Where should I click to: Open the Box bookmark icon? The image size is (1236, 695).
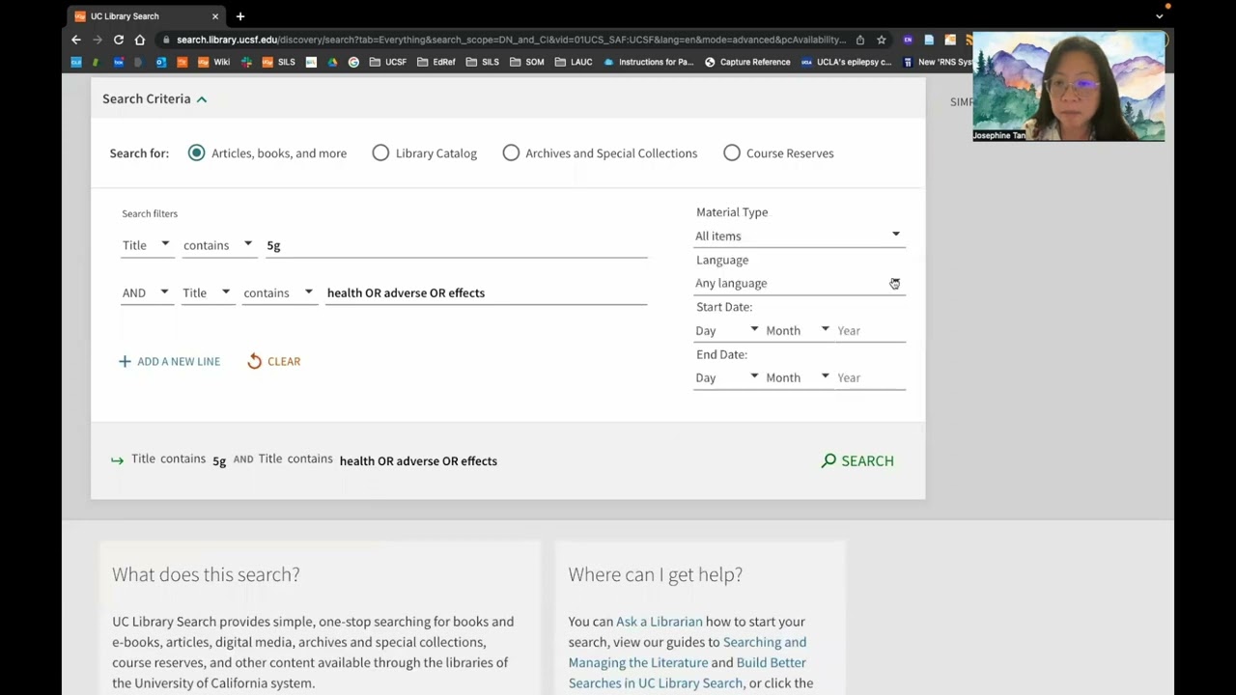[x=119, y=62]
